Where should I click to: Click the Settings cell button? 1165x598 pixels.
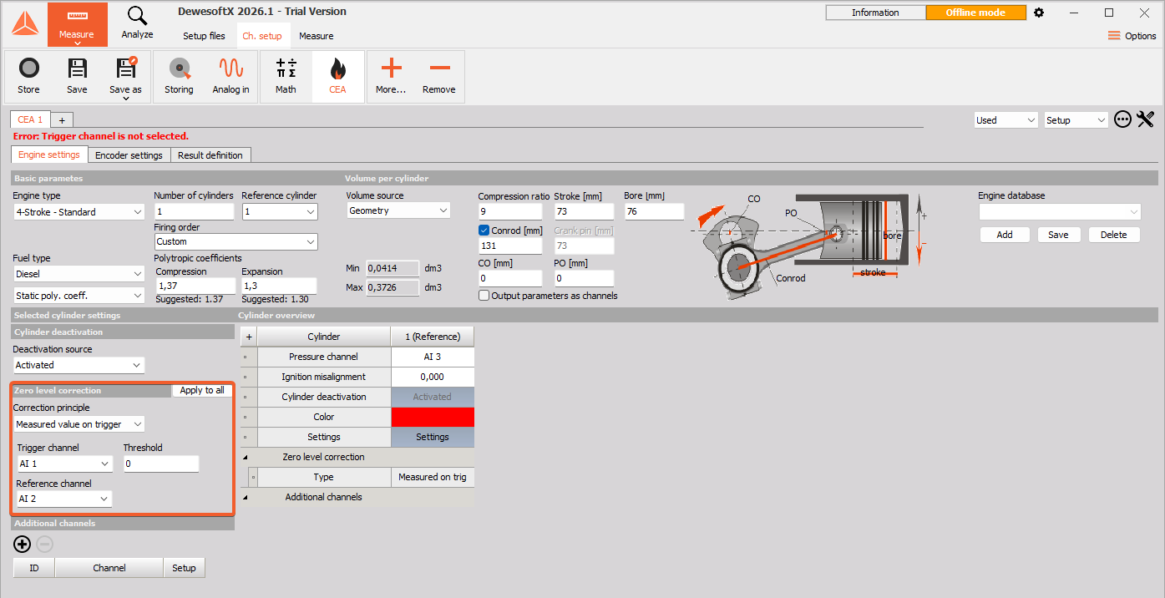click(432, 437)
